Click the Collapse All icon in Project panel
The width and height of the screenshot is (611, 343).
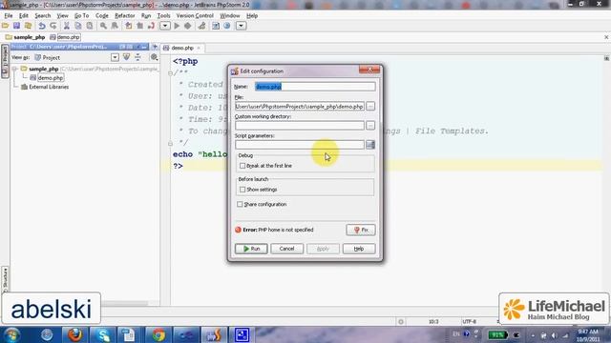(x=137, y=57)
